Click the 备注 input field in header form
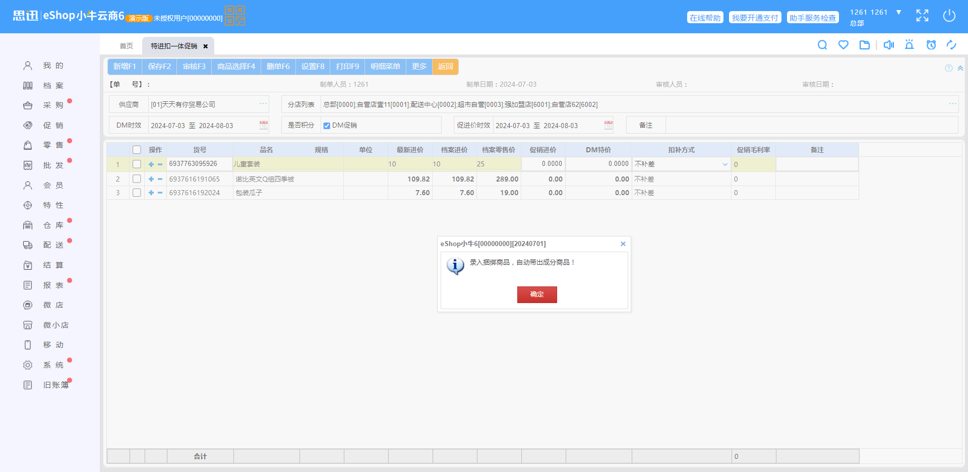968x472 pixels. coord(812,125)
